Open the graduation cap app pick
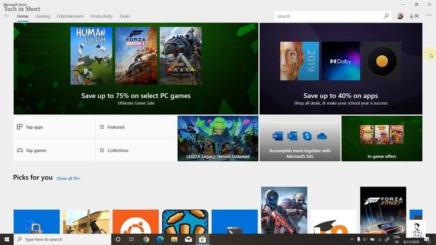This screenshot has height=245, width=436. point(334,222)
